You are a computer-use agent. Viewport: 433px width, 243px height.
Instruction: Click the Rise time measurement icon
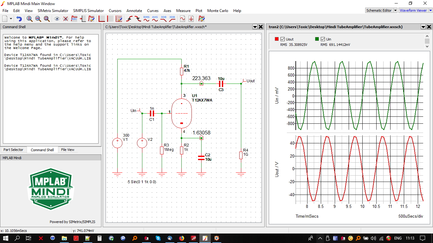[129, 19]
